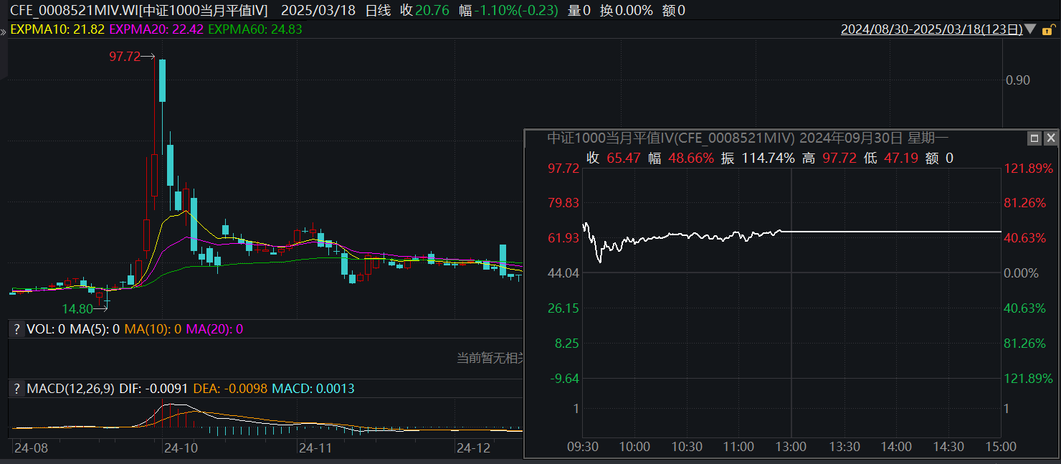
Task: Click the popup date 2024年09月30日 星期一
Action: (x=874, y=138)
